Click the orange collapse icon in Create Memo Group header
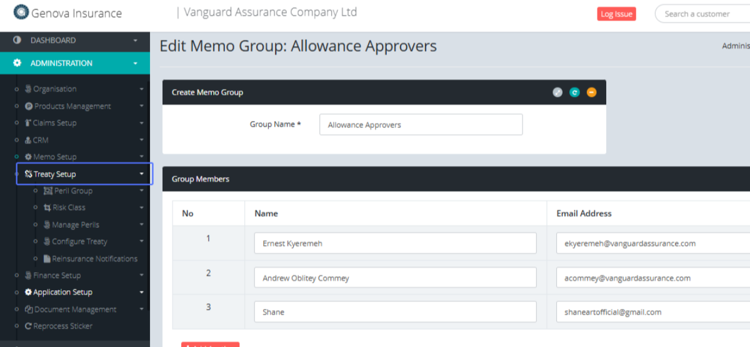750x347 pixels. (591, 92)
